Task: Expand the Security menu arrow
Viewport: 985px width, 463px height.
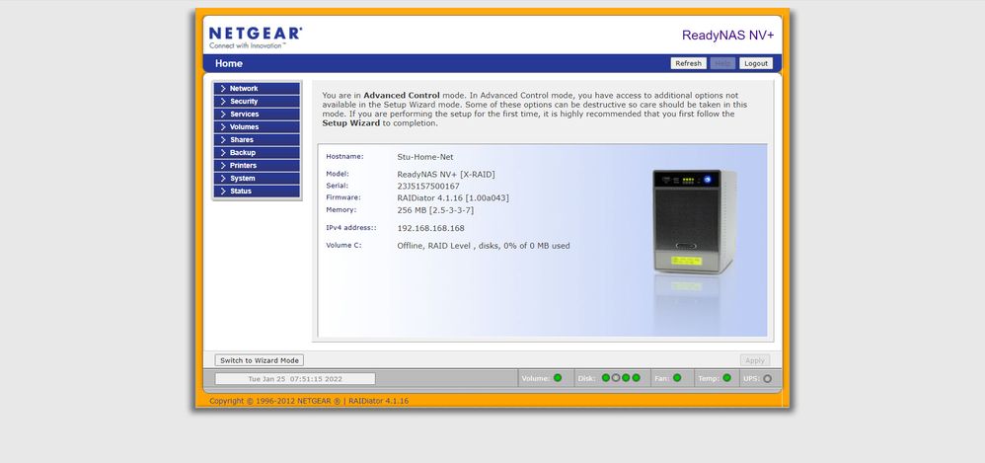Action: [x=222, y=101]
